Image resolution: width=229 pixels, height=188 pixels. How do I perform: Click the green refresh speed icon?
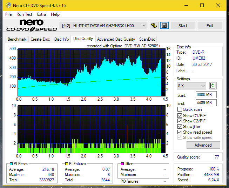pyautogui.click(x=213, y=86)
